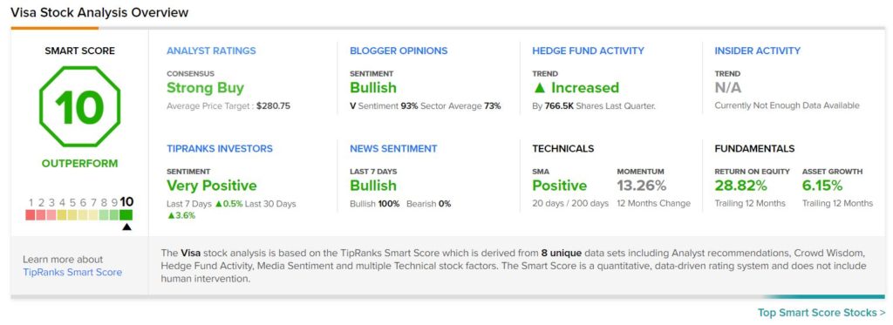The image size is (893, 325).
Task: Open the Analyst Ratings section heading
Action: (x=211, y=51)
